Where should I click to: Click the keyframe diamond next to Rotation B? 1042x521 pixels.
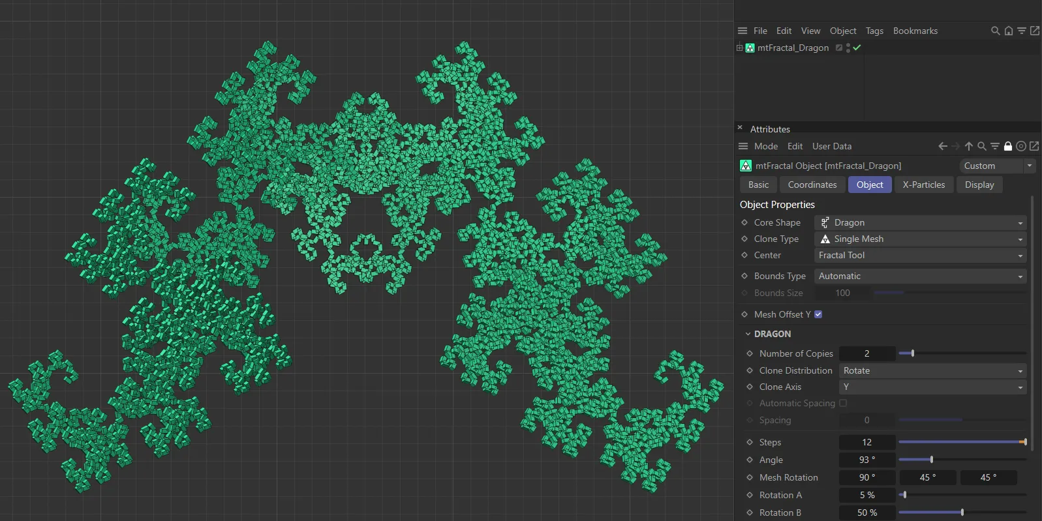pos(750,513)
